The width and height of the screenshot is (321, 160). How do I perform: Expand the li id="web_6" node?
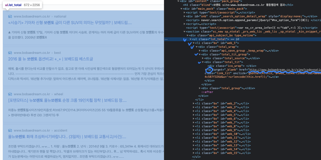[193, 119]
